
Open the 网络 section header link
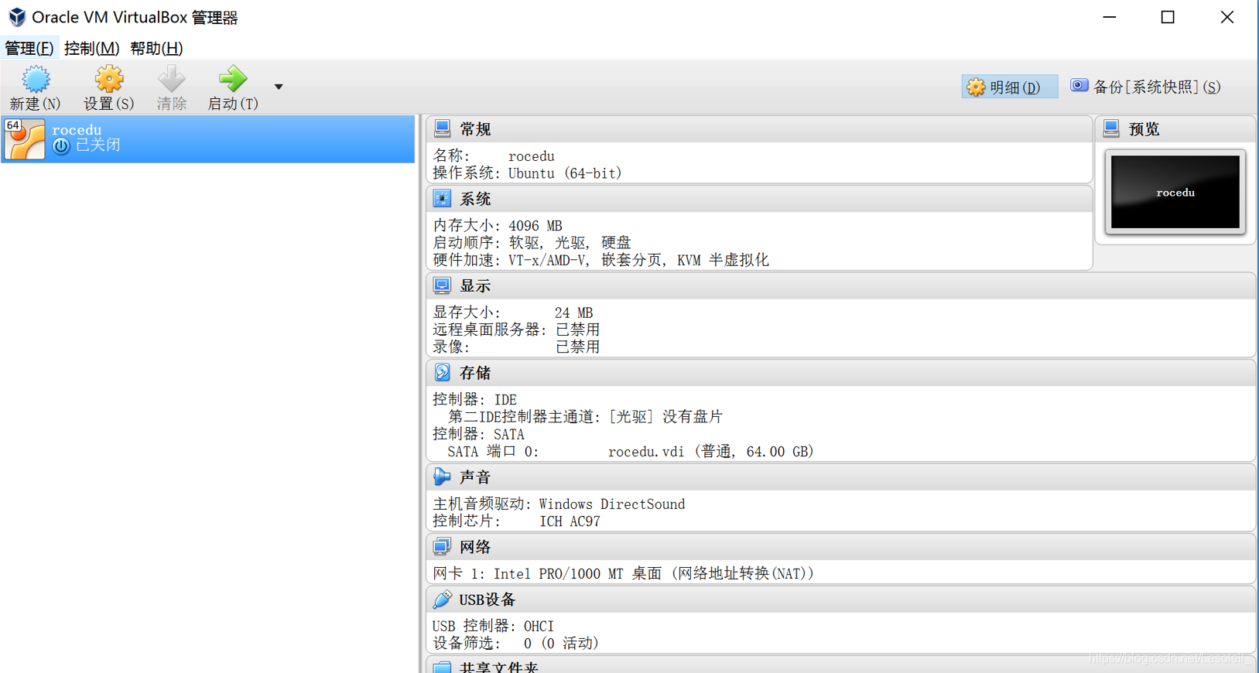click(475, 547)
